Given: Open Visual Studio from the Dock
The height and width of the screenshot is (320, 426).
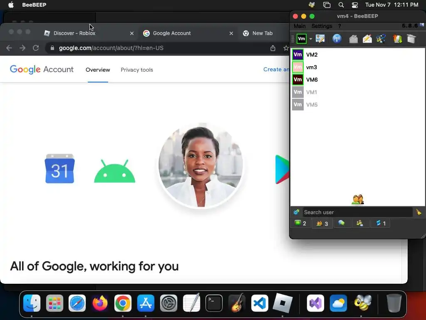Looking at the screenshot, I should pyautogui.click(x=315, y=303).
